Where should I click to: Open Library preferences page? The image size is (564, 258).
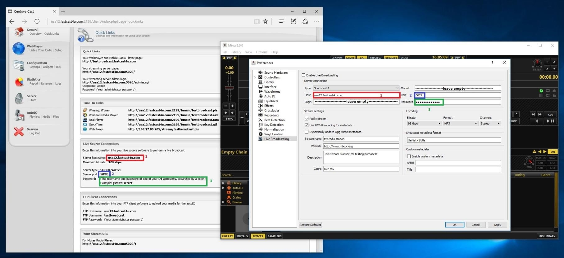pyautogui.click(x=269, y=82)
